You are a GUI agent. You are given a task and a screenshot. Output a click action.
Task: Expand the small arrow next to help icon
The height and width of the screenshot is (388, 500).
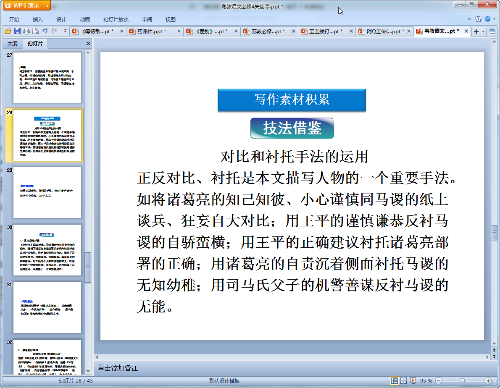494,19
